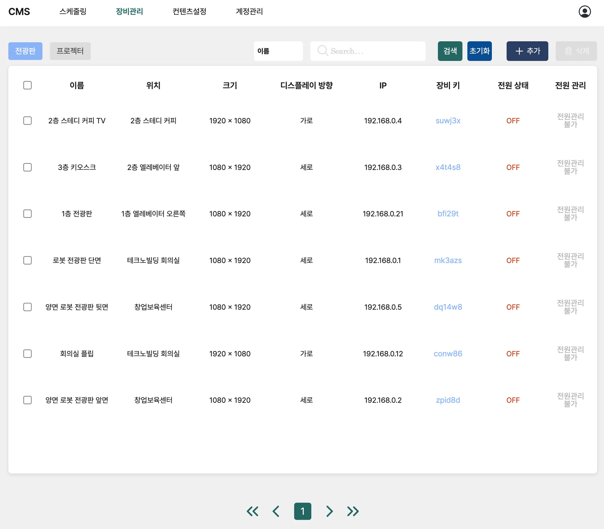Click the magnifier icon in search box
Viewport: 604px width, 529px height.
[x=322, y=51]
